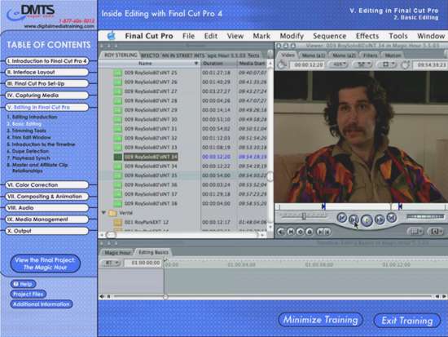Open the Window menu
448x337 pixels.
[431, 36]
